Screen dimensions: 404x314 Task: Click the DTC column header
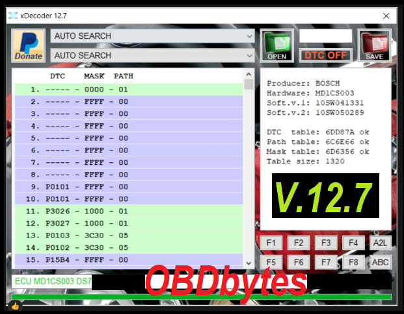[57, 76]
